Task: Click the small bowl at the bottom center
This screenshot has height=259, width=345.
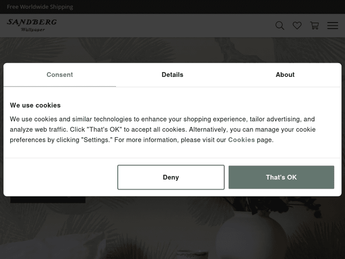Action: coord(193,254)
